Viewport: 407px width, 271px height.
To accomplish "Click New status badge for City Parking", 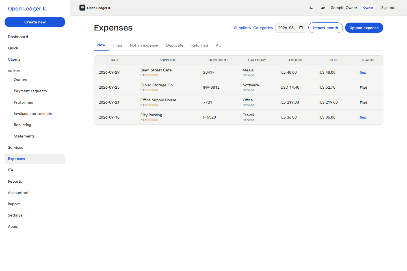I will coord(363,117).
